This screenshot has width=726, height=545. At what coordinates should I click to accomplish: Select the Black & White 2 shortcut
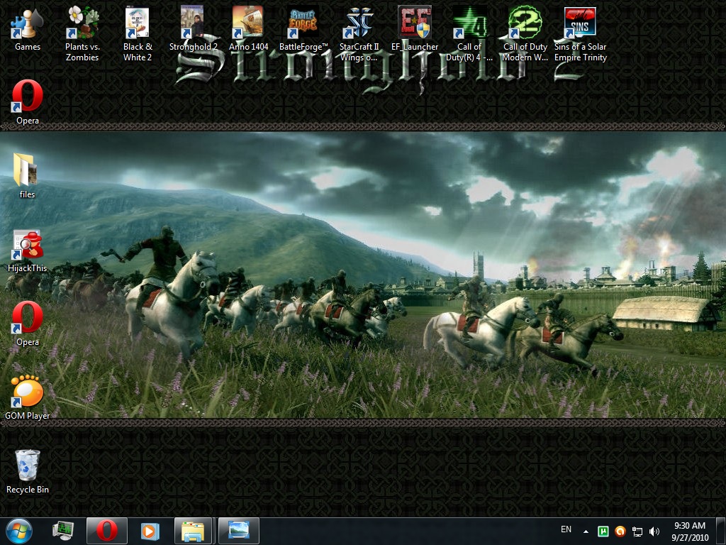[137, 33]
